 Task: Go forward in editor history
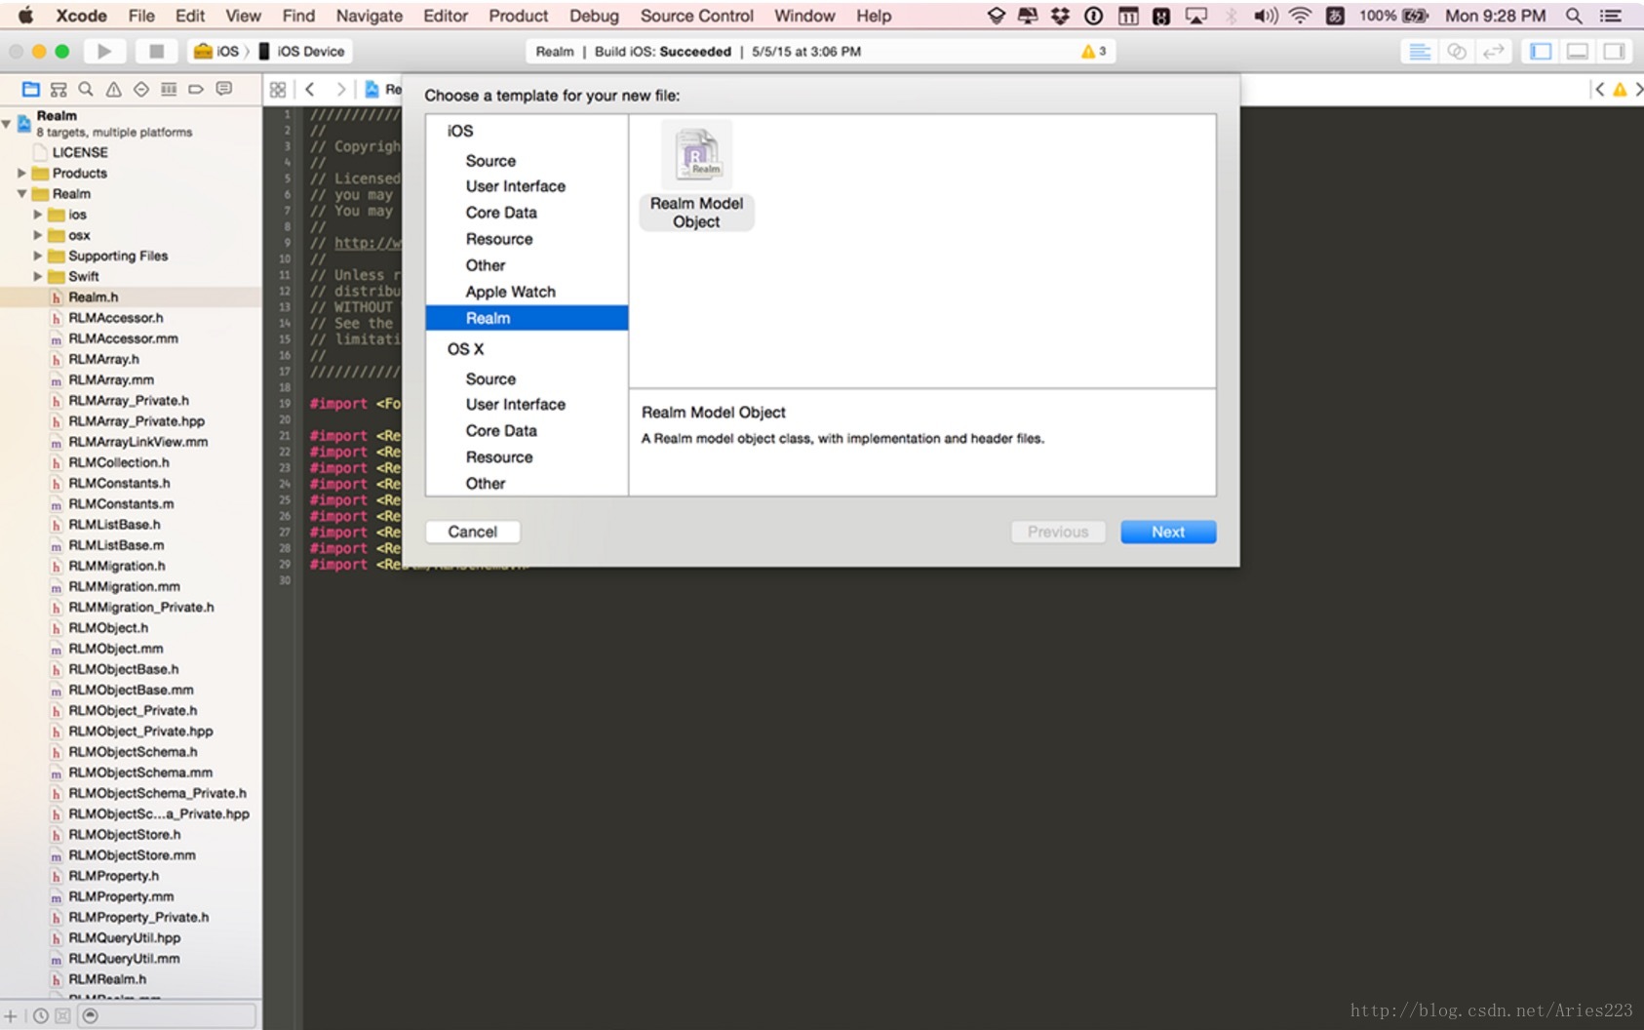click(340, 90)
